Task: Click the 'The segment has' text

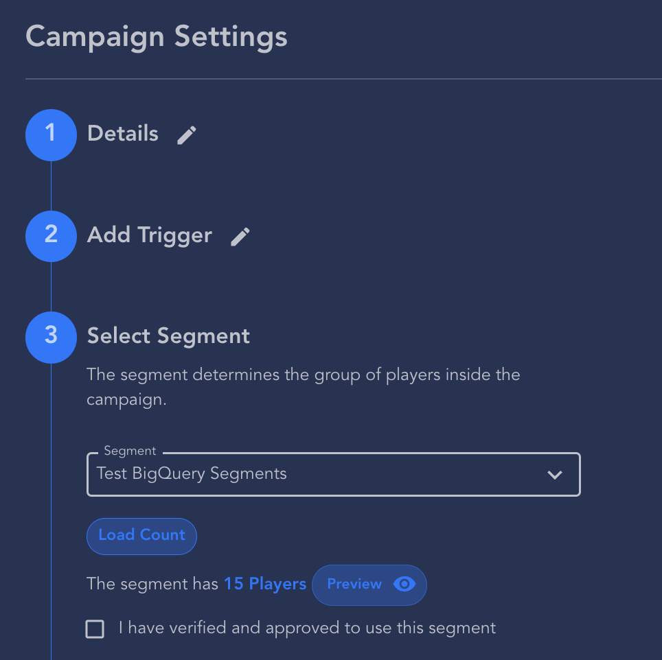Action: 152,585
